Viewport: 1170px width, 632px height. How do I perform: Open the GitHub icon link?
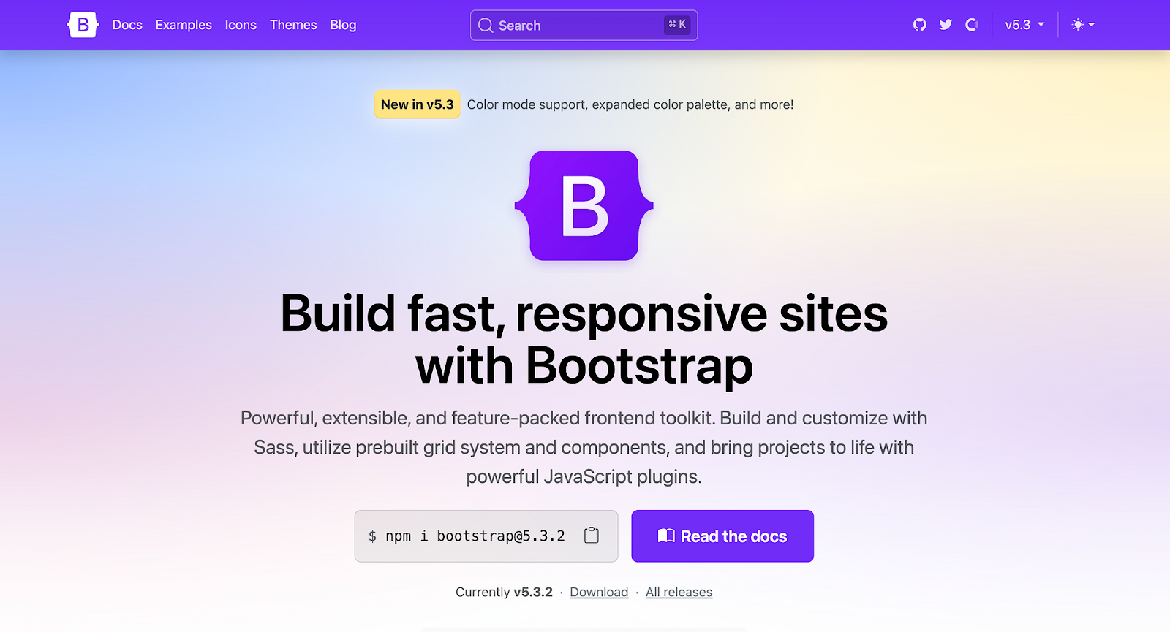[x=920, y=25]
